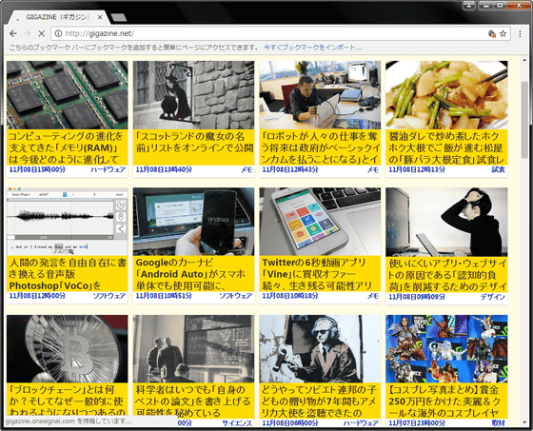Click the site info icon in address bar
Screen dimensions: 533x431
click(58, 33)
